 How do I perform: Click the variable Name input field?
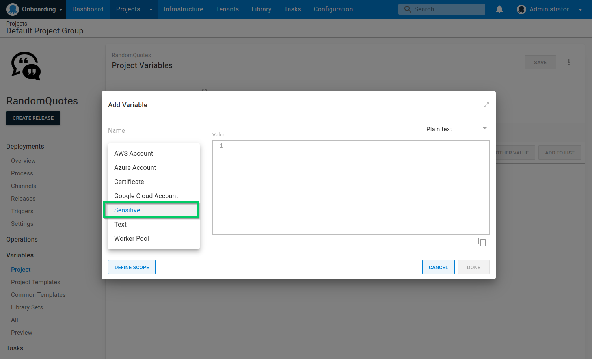[x=153, y=130]
